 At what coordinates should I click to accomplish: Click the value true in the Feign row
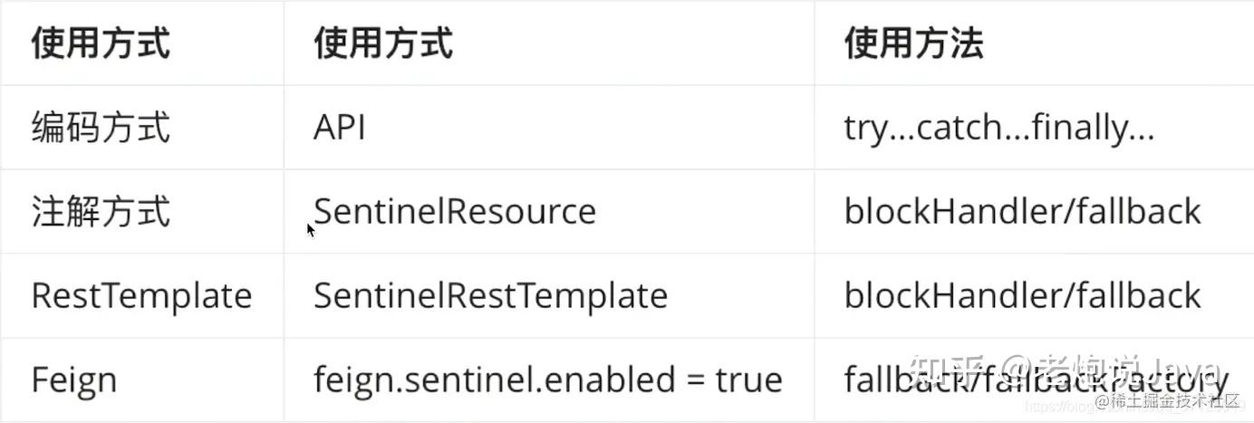pyautogui.click(x=748, y=380)
